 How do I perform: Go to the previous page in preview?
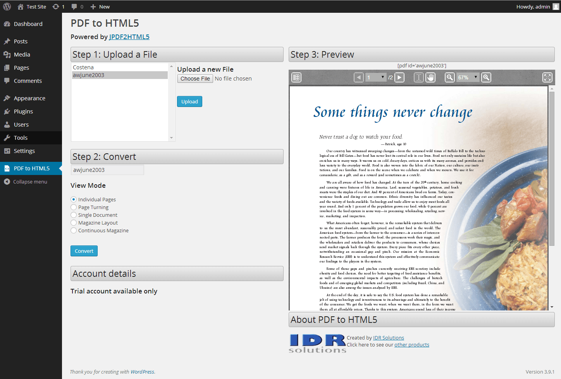pyautogui.click(x=359, y=77)
